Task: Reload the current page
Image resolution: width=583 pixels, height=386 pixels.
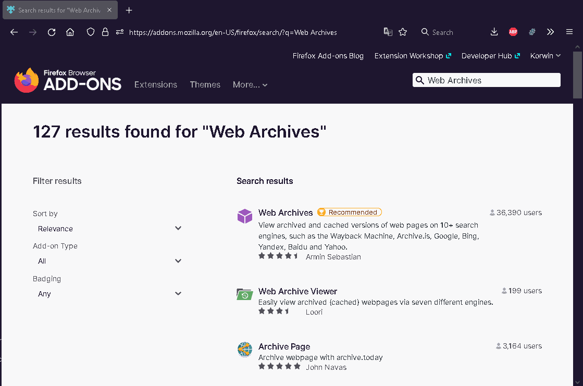Action: (x=52, y=32)
